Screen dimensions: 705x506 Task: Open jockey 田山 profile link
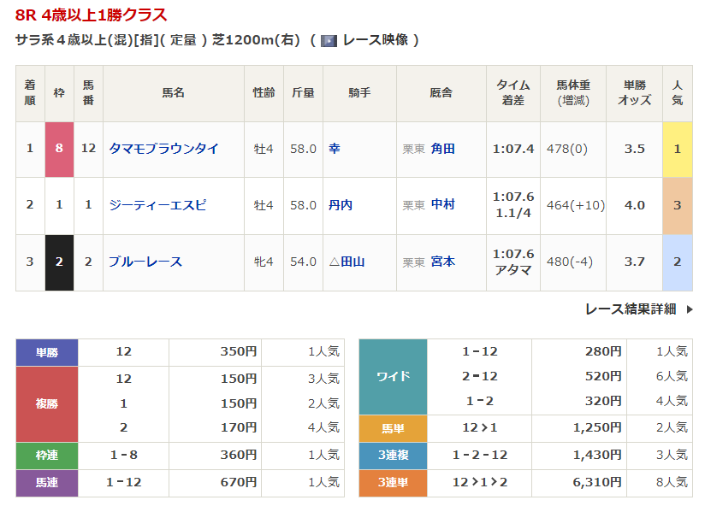[352, 262]
